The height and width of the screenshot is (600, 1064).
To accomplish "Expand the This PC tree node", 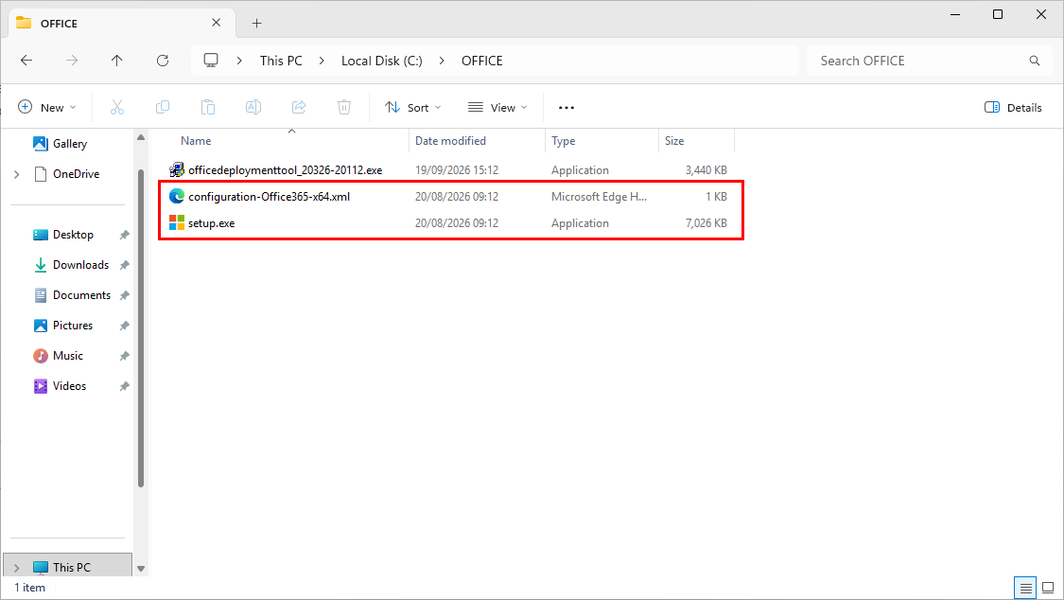I will pos(17,568).
